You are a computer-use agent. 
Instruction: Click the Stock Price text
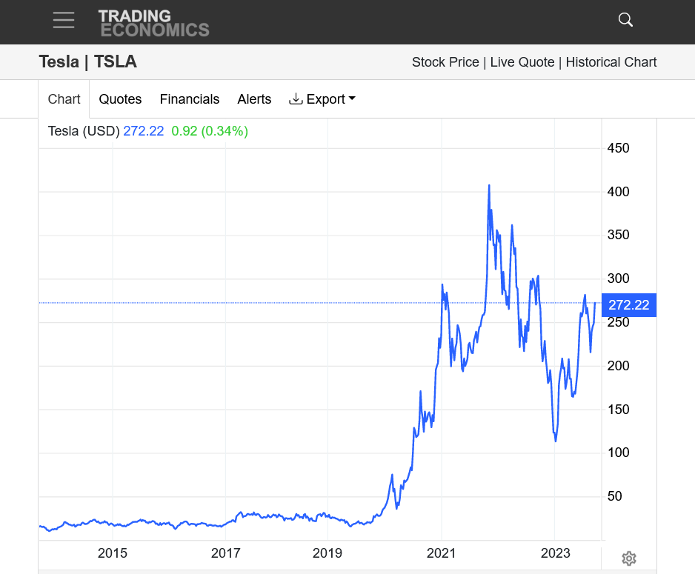445,62
